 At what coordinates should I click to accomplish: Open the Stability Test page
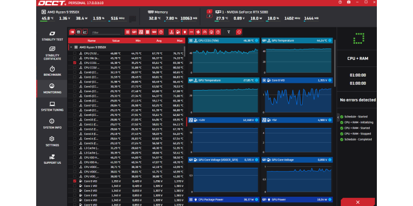point(52,36)
